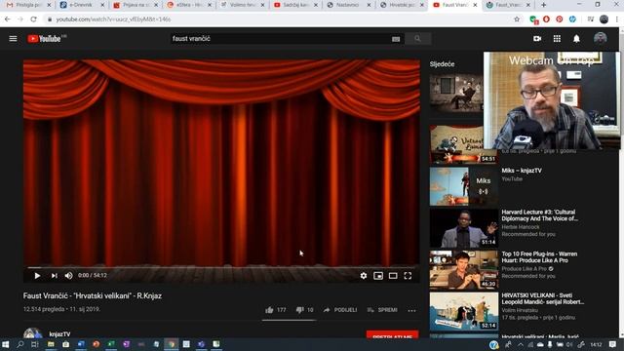Open the first Sljedeće video thumbnail
The width and height of the screenshot is (624, 351).
[456, 93]
